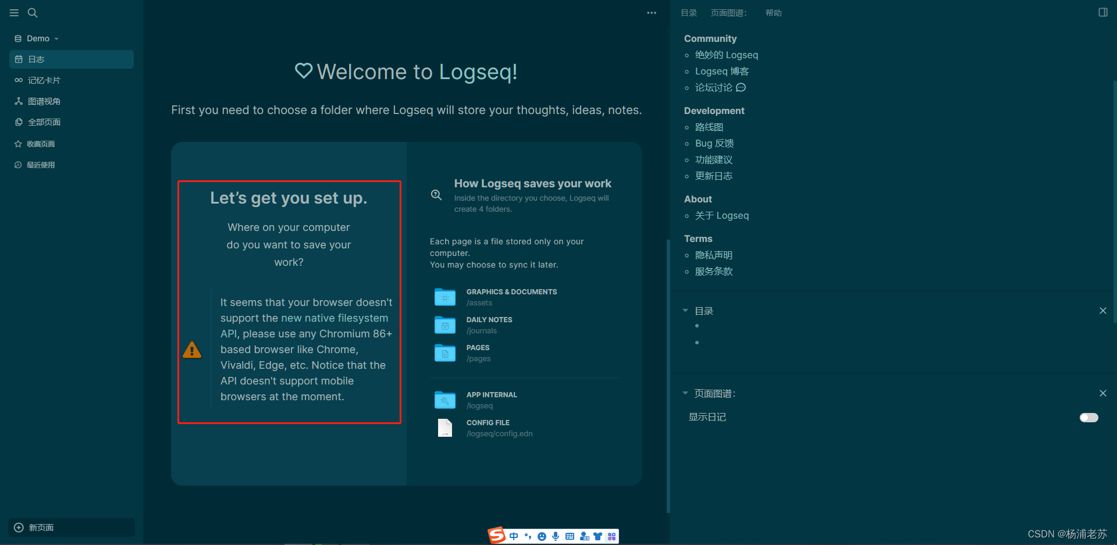Image resolution: width=1117 pixels, height=545 pixels.
Task: Open the 更新日志 changelog link
Action: (x=714, y=176)
